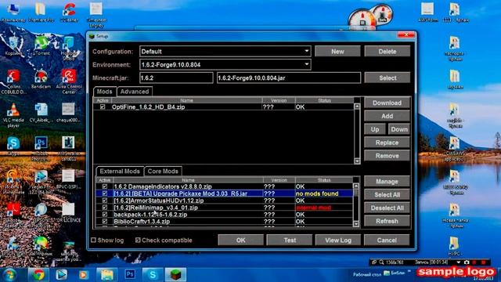This screenshot has height=282, width=501.
Task: Click the Cancel button
Action: [387, 240]
